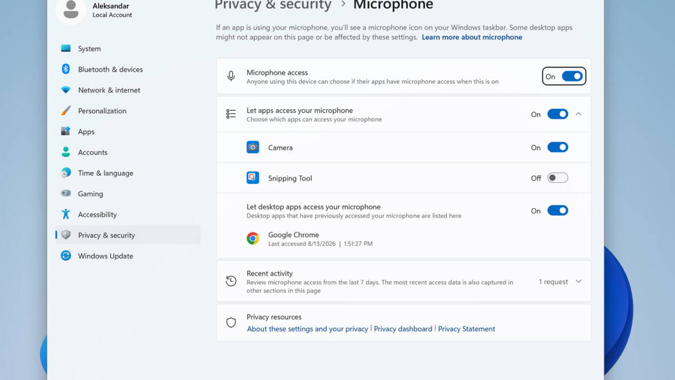Open the Privacy Statement link
Image resolution: width=675 pixels, height=380 pixels.
click(x=467, y=329)
